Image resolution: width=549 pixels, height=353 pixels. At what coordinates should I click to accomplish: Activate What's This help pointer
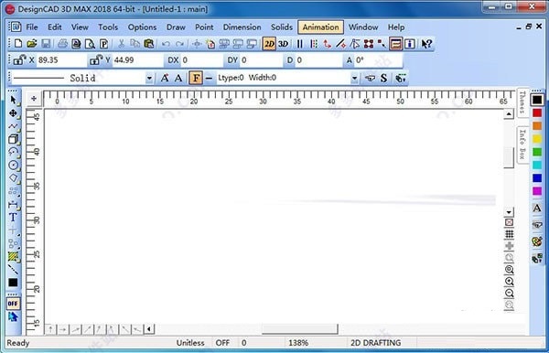coord(426,44)
